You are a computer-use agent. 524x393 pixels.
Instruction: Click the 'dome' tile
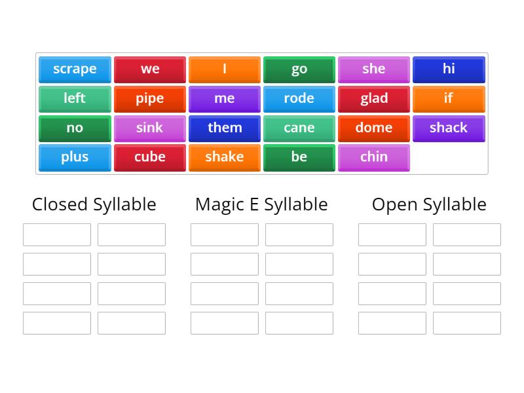click(374, 128)
